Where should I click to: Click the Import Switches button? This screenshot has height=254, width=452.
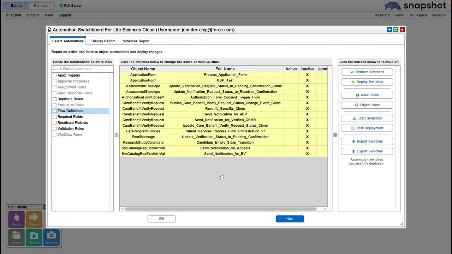click(367, 141)
